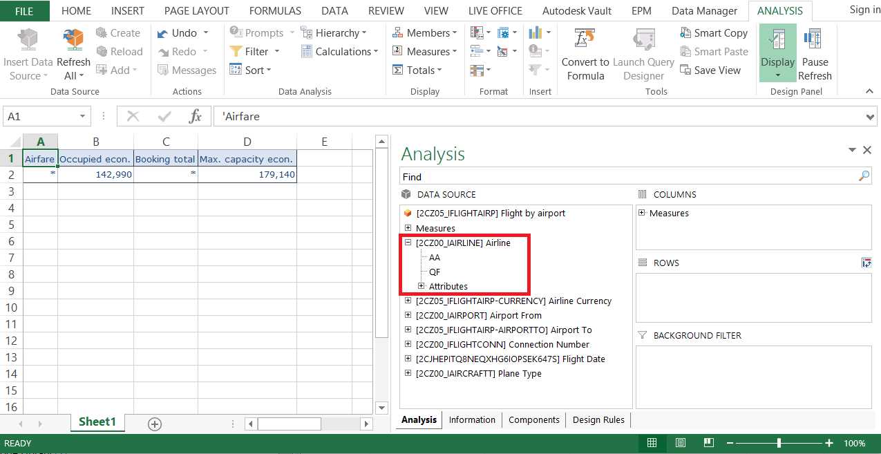Open the Name Box dropdown
881x454 pixels.
pyautogui.click(x=83, y=117)
